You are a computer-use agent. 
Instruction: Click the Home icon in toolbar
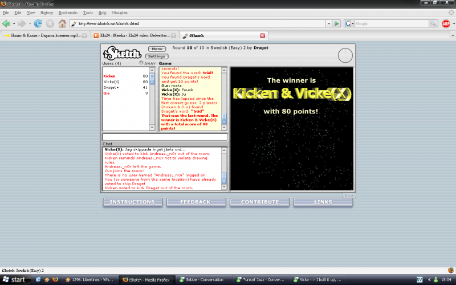tap(62, 23)
